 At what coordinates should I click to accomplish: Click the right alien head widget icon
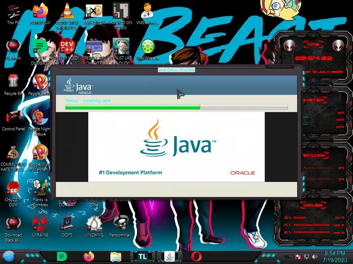click(x=338, y=46)
